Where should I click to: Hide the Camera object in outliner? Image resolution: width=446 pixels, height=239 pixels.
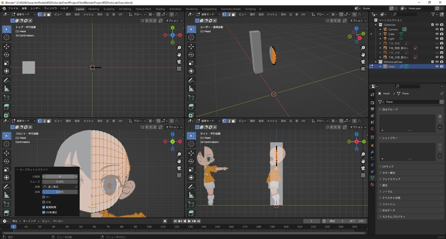coord(437,29)
